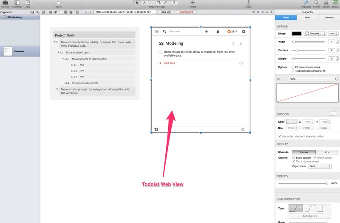Switch to the Meta inspector tab
This screenshot has height=223, width=340.
coord(307,17)
